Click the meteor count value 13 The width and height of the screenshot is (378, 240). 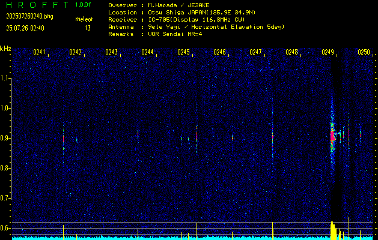point(88,28)
